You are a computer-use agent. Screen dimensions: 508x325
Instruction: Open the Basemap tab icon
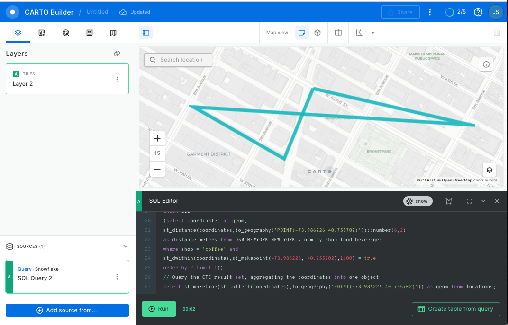pyautogui.click(x=113, y=33)
